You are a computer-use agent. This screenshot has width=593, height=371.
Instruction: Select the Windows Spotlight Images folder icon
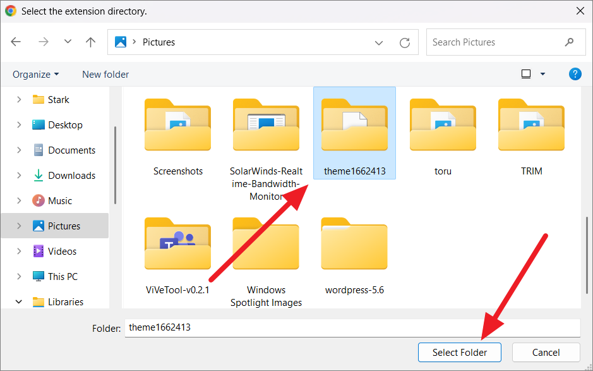[267, 243]
